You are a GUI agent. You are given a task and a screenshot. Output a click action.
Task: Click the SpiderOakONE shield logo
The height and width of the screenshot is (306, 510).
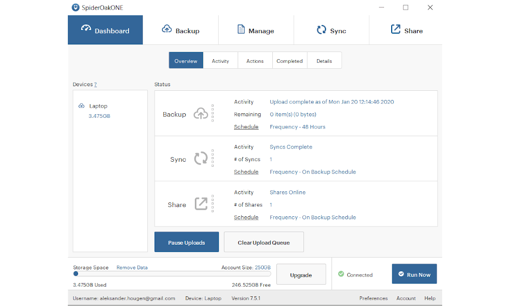point(75,7)
